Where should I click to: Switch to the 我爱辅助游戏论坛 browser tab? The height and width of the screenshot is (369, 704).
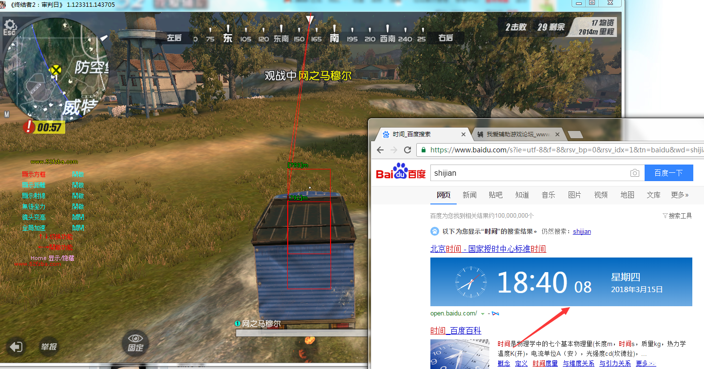(517, 134)
